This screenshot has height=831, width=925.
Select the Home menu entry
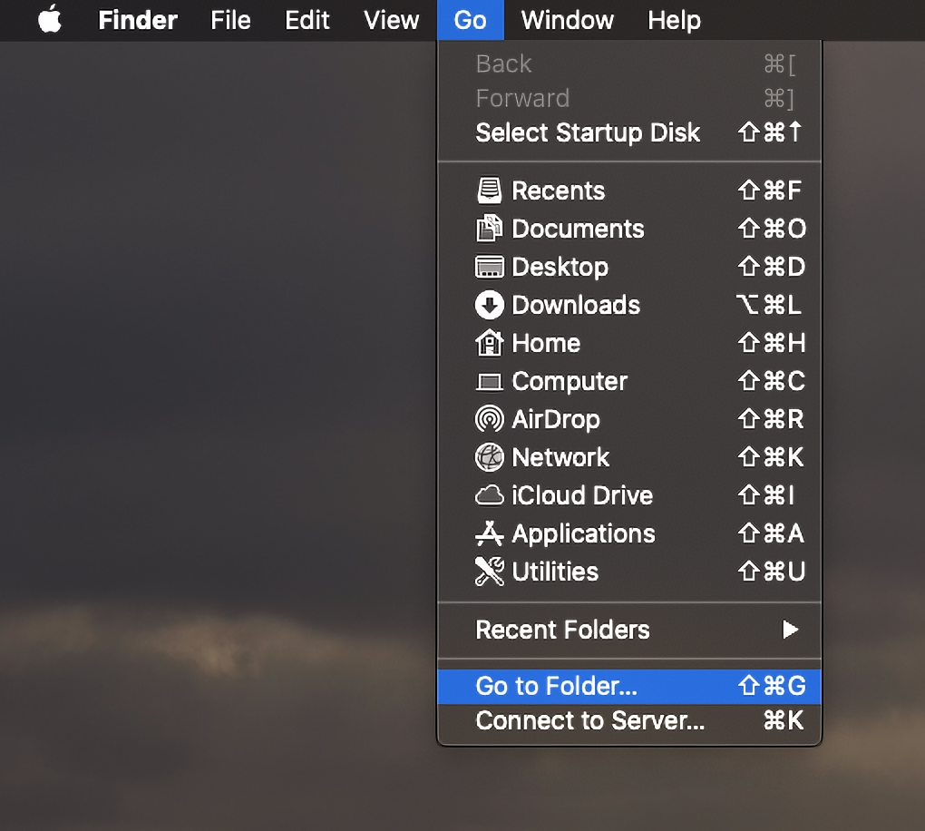629,343
